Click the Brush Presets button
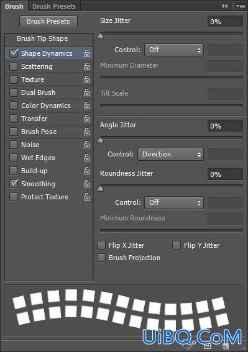Viewport: 248px width, 352px height. tap(48, 21)
